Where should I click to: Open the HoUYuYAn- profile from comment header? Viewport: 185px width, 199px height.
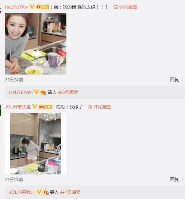click(16, 7)
